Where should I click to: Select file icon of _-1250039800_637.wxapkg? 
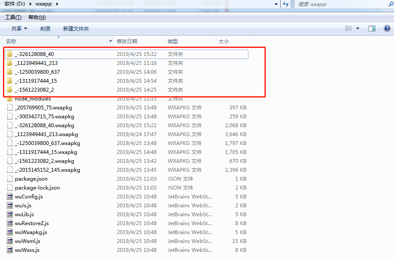click(x=10, y=143)
